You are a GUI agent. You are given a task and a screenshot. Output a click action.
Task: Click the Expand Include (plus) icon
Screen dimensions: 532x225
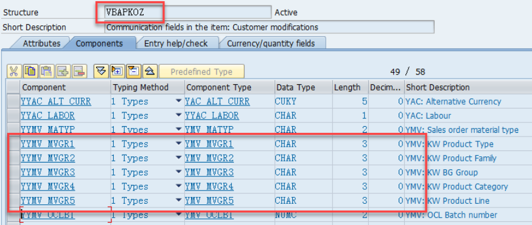117,71
